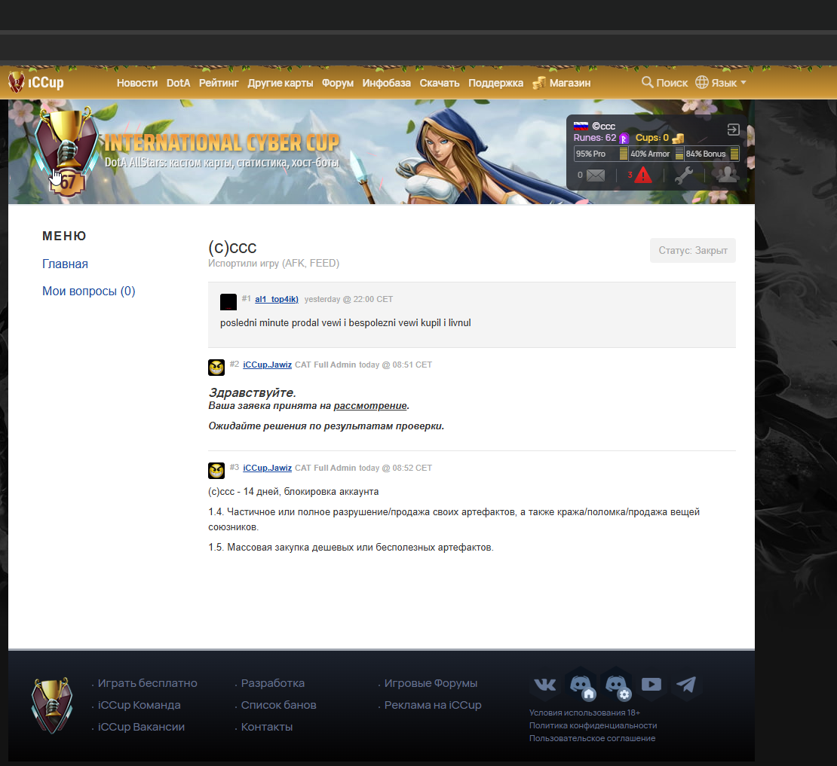Click the trophy badge with number 67

tap(66, 152)
